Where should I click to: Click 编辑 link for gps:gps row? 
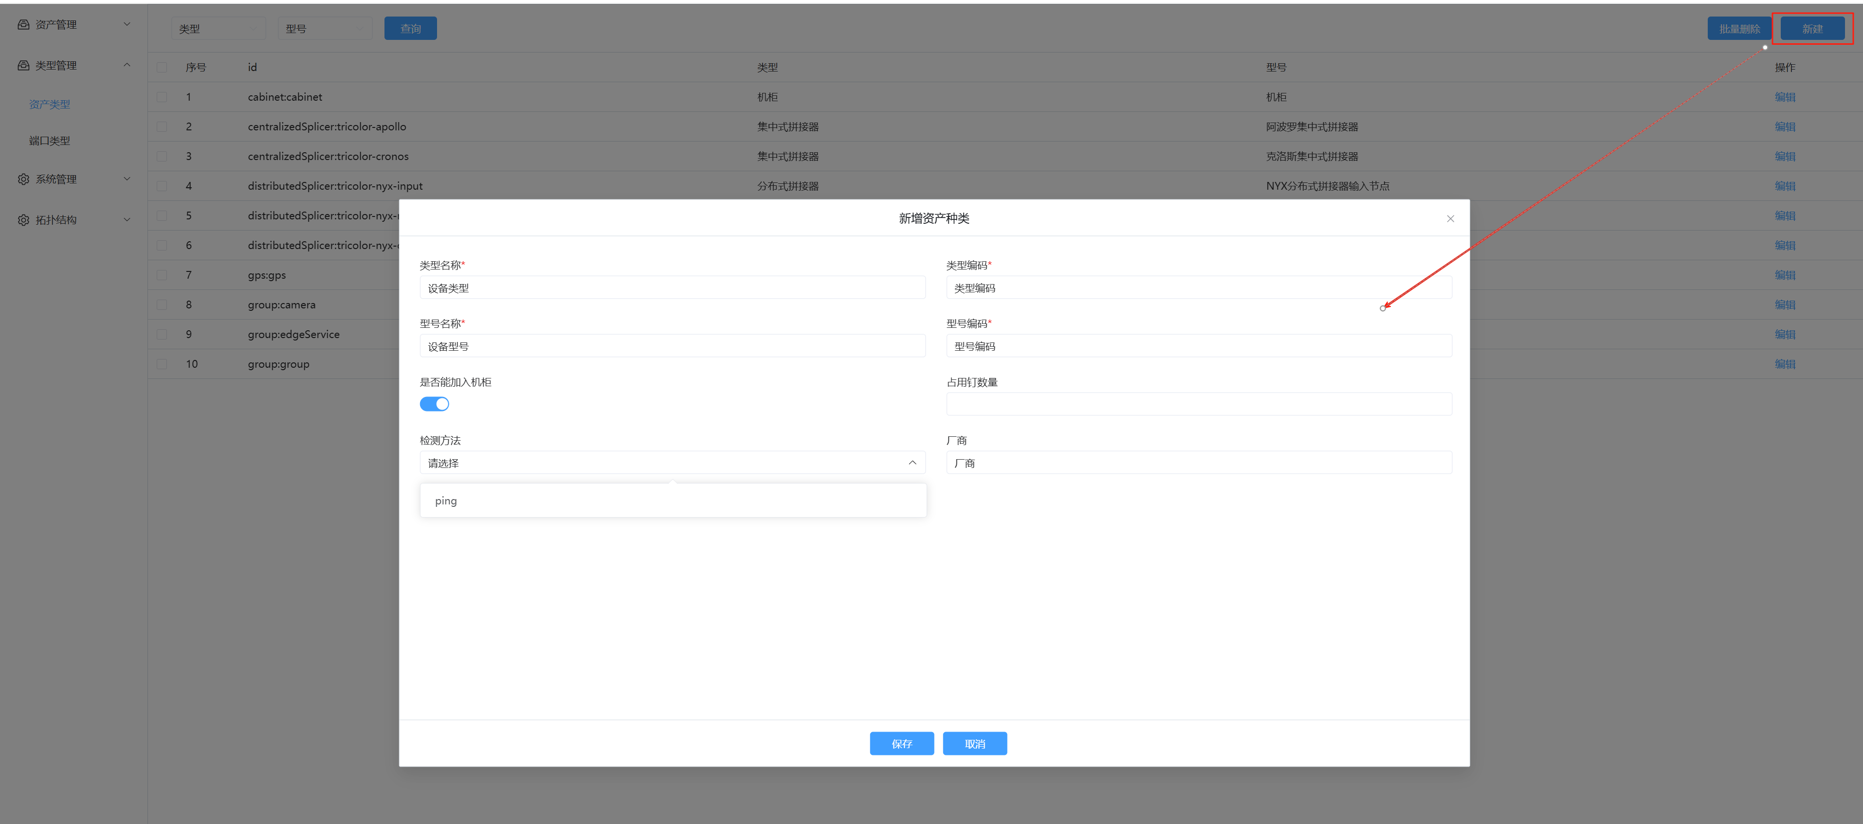click(1785, 275)
